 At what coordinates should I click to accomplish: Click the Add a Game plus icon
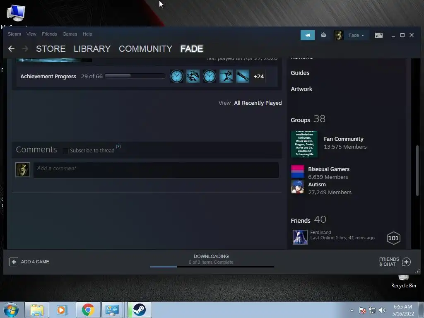point(14,262)
